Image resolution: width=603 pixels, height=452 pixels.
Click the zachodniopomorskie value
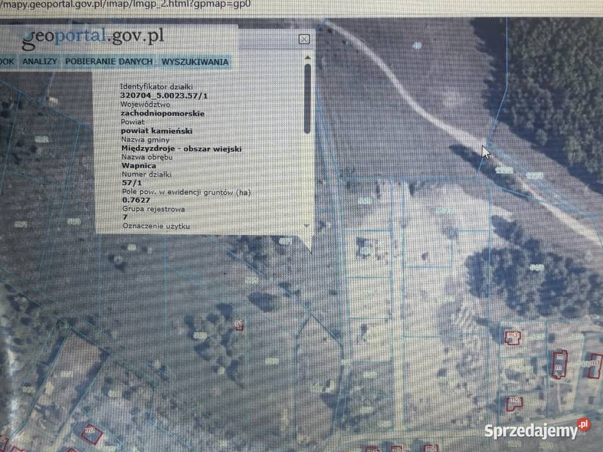tap(162, 114)
